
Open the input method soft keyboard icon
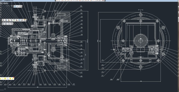tap(5, 79)
